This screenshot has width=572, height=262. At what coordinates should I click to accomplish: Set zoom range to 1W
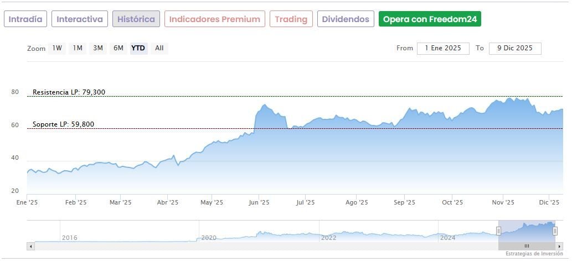(x=57, y=48)
